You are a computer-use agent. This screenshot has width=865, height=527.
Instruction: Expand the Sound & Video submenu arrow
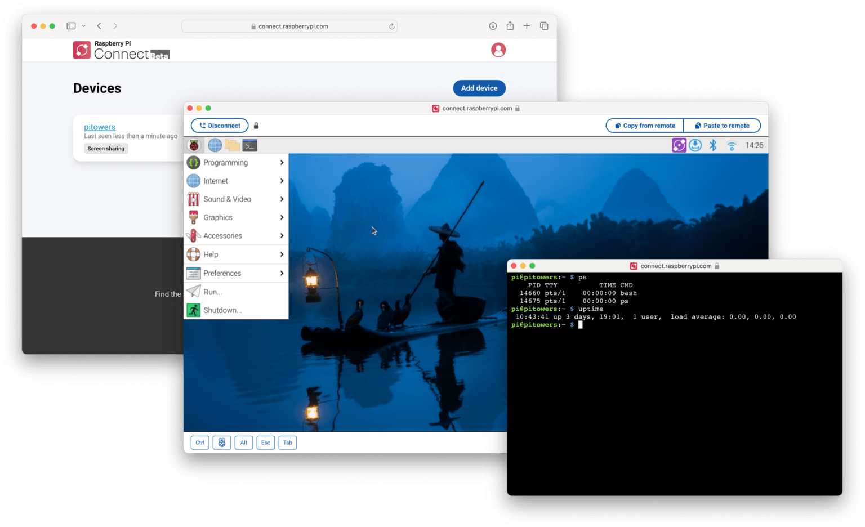coord(282,199)
